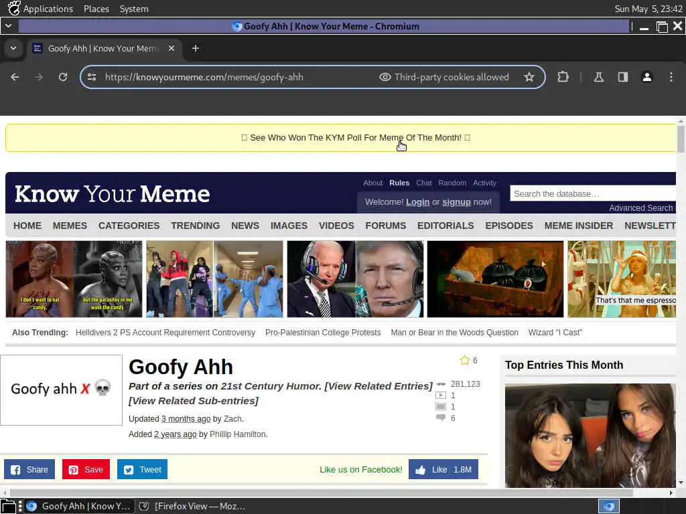Open the About link
686x514 pixels.
coord(372,183)
